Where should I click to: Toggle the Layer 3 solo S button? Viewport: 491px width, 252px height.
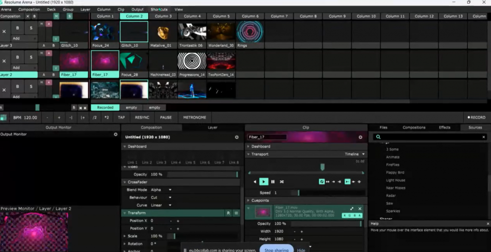(31, 28)
